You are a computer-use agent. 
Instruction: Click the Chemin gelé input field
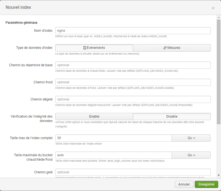(x=133, y=172)
